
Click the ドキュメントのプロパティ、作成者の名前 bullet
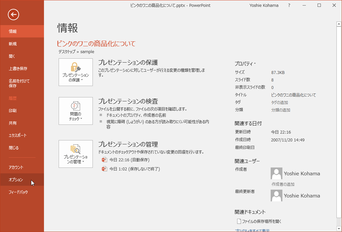pos(136,115)
